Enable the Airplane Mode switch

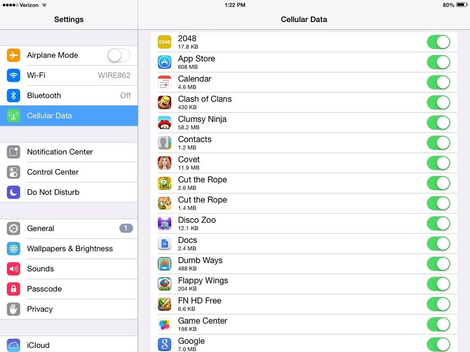[x=119, y=55]
